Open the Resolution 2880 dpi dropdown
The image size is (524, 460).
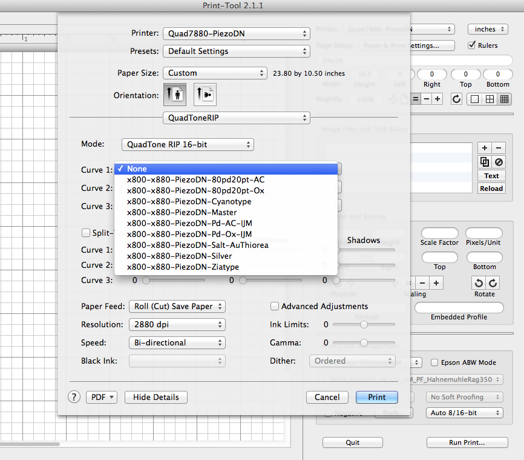pos(177,324)
